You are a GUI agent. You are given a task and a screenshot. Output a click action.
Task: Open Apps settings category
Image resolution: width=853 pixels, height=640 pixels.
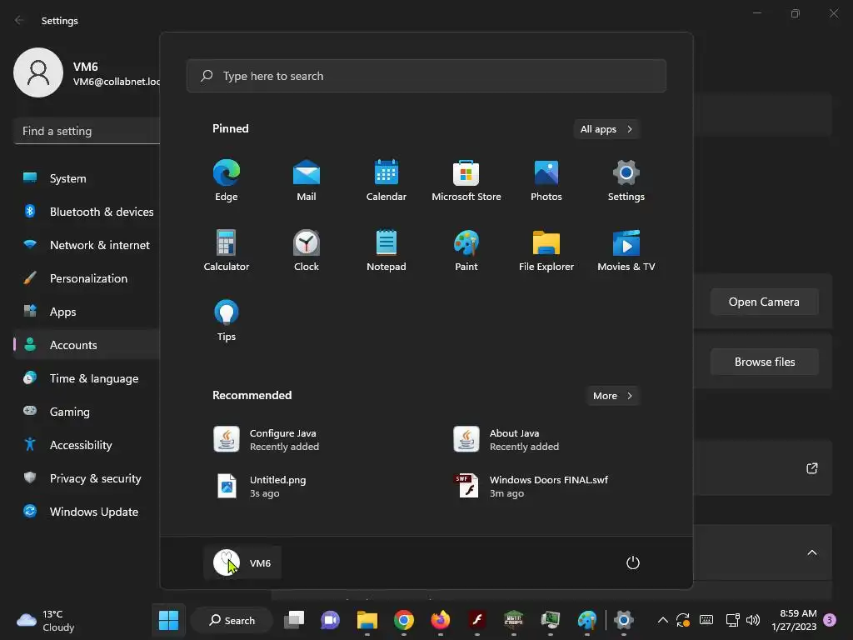click(x=87, y=312)
